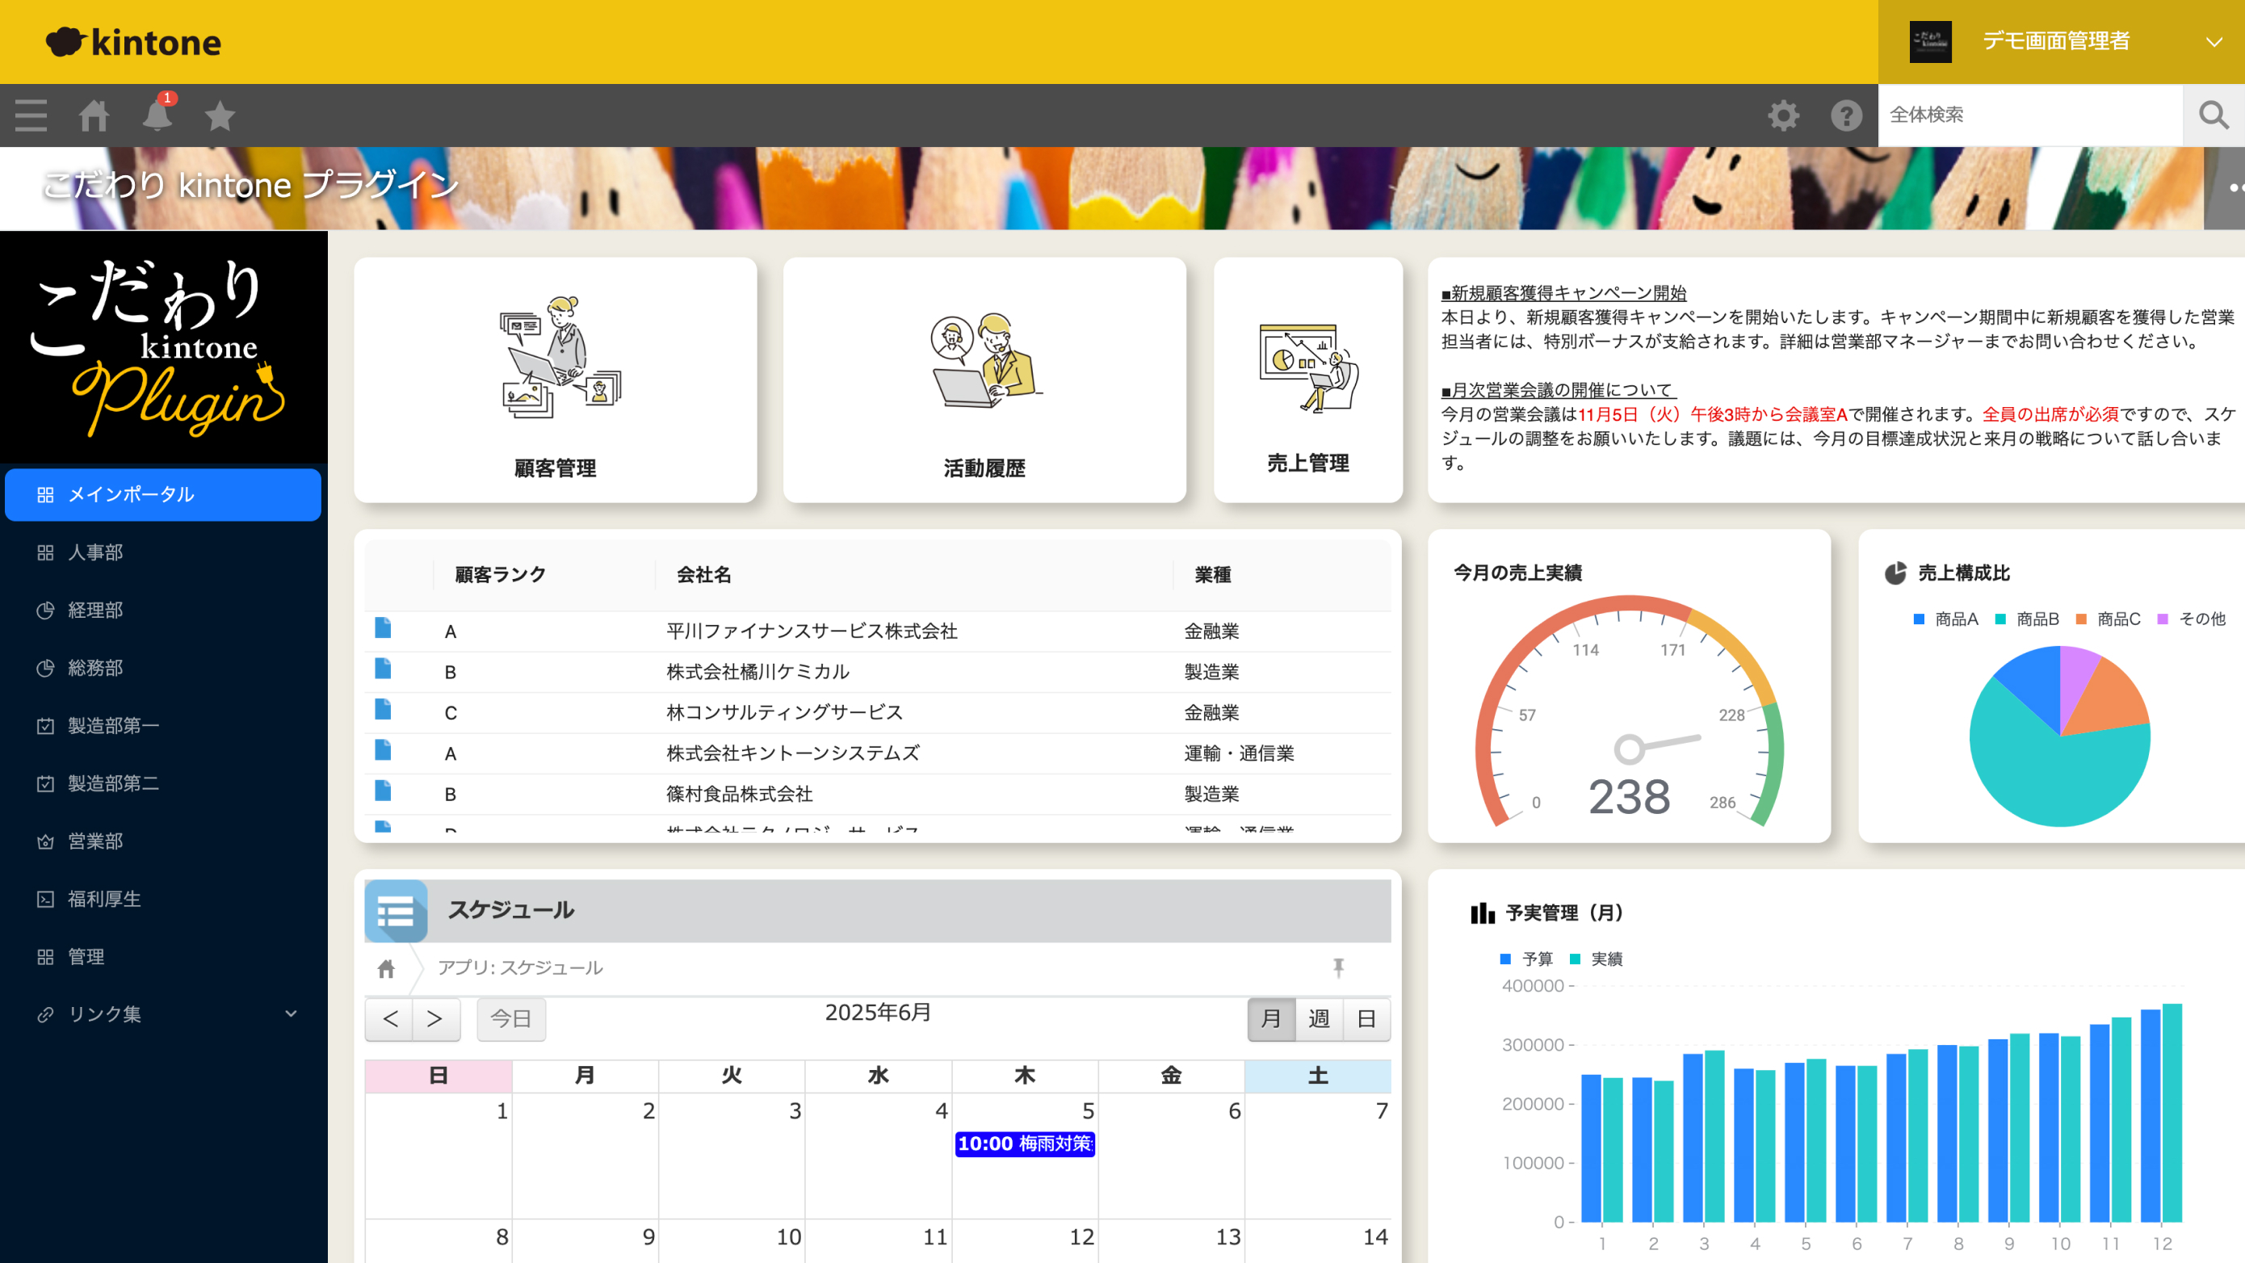
Task: Open the 売上管理 app card
Action: [x=1308, y=380]
